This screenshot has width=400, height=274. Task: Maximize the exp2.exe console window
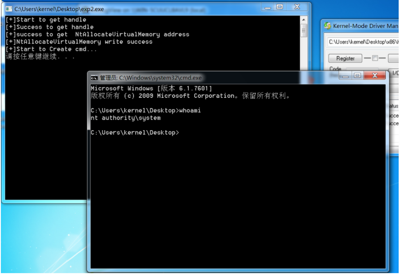(279, 7)
